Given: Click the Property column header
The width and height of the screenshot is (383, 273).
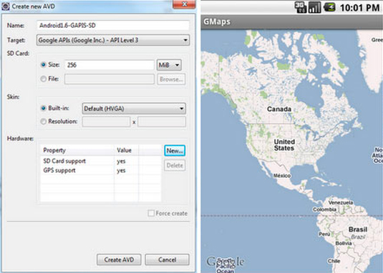Looking at the screenshot, I should [77, 150].
